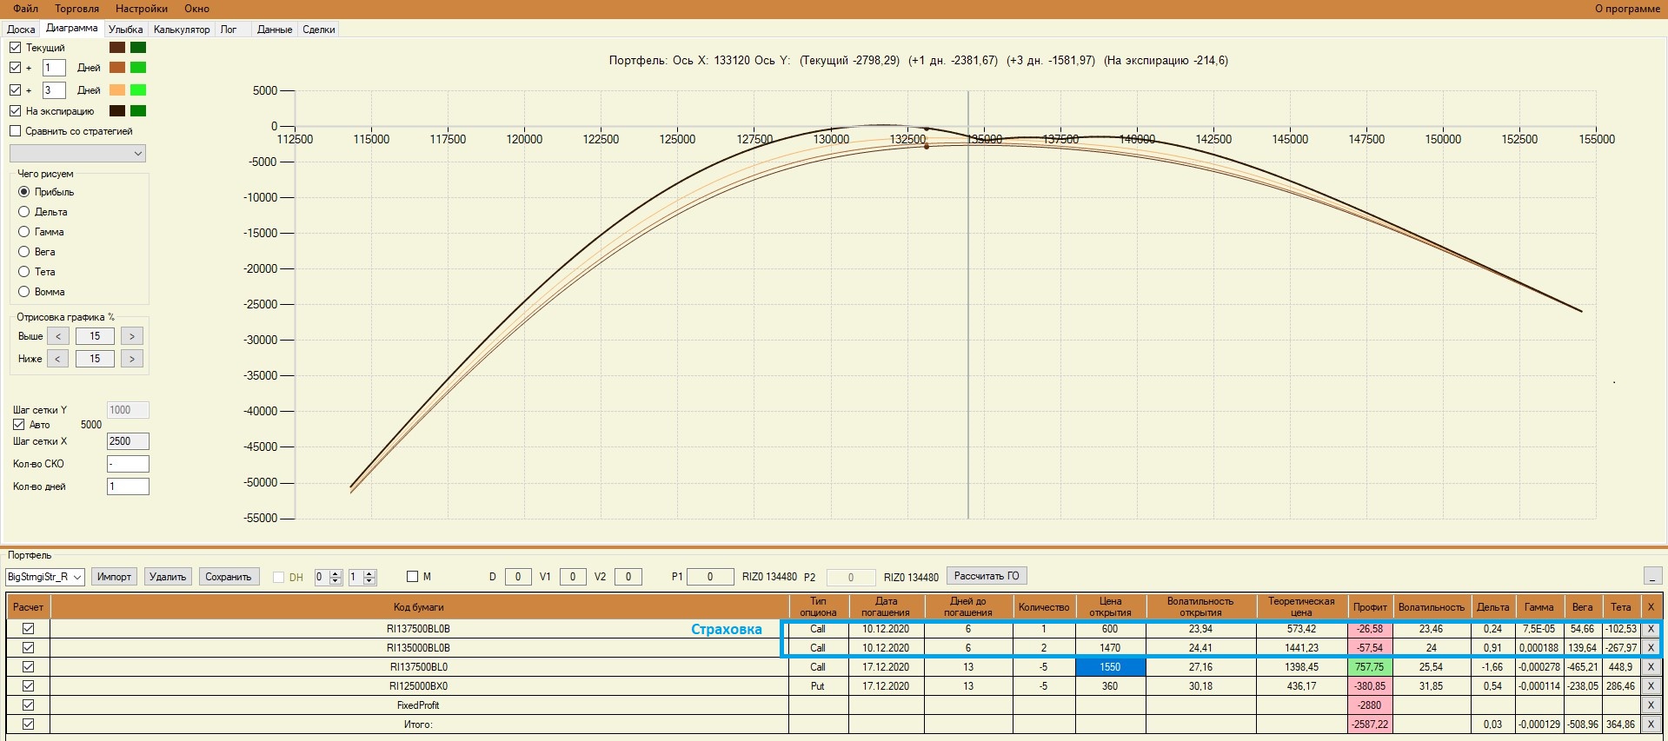Decrease the Выше percentage with the left arrow

pyautogui.click(x=58, y=336)
